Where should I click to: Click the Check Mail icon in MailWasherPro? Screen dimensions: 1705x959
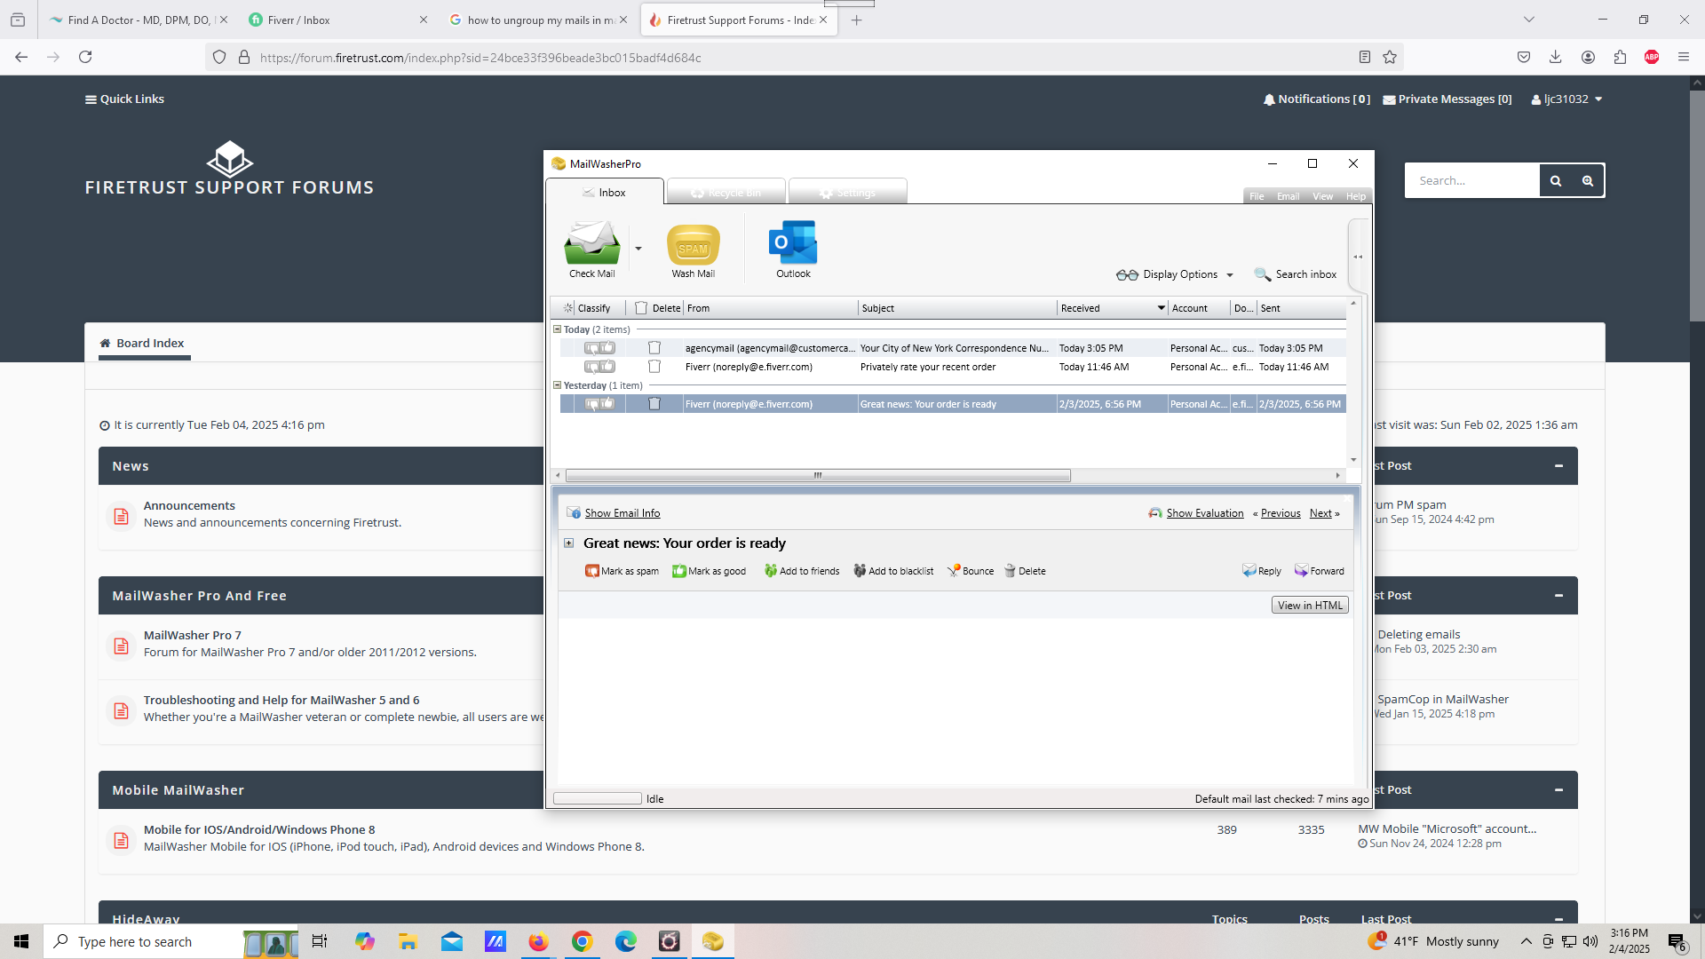[591, 243]
